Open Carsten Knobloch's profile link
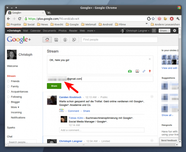 [x=70, y=97]
